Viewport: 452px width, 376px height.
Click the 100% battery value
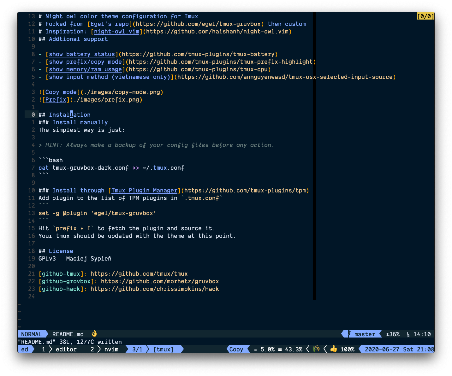pos(347,349)
